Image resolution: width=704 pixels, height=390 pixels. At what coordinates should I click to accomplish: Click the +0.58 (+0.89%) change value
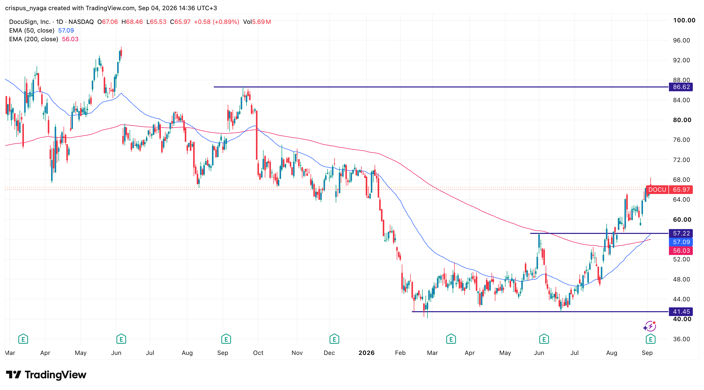tap(217, 22)
